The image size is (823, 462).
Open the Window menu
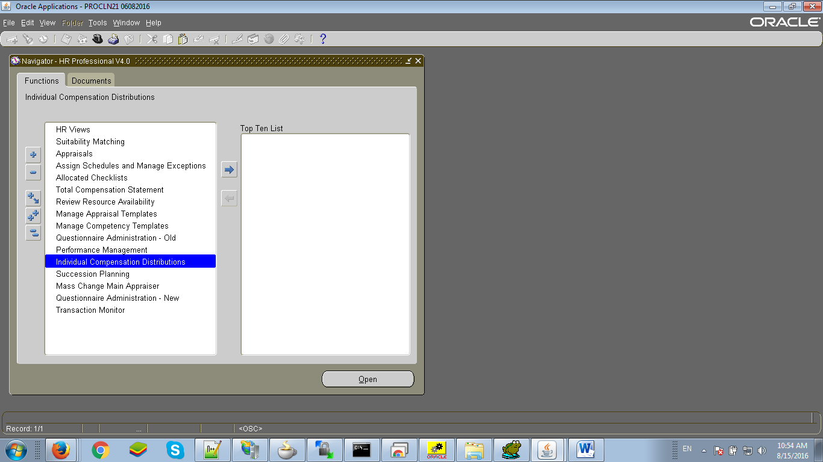coord(127,23)
